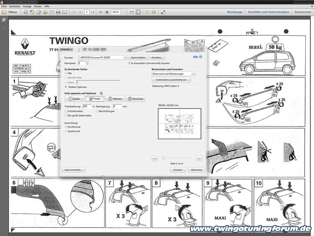The width and height of the screenshot is (314, 236).
Task: Check the Schnittmarken option
Action: pyautogui.click(x=66, y=111)
